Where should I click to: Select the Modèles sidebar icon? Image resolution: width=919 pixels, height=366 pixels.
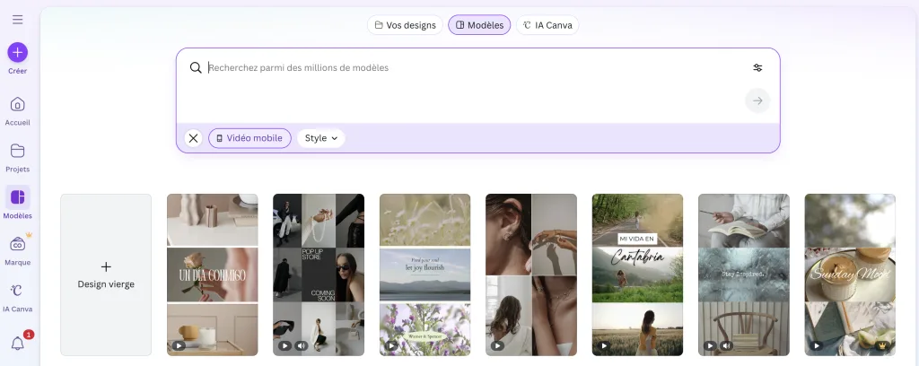pyautogui.click(x=18, y=197)
